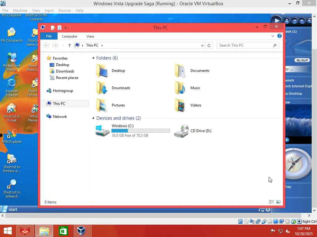
Task: Open VirtualBox Help menu
Action: 80,10
